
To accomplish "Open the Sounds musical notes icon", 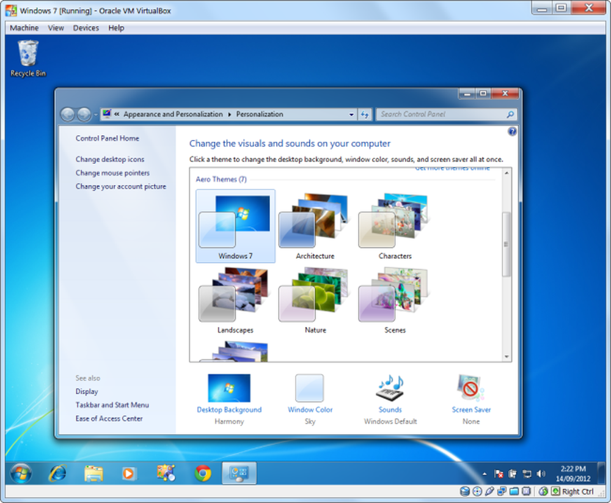I will coord(390,388).
